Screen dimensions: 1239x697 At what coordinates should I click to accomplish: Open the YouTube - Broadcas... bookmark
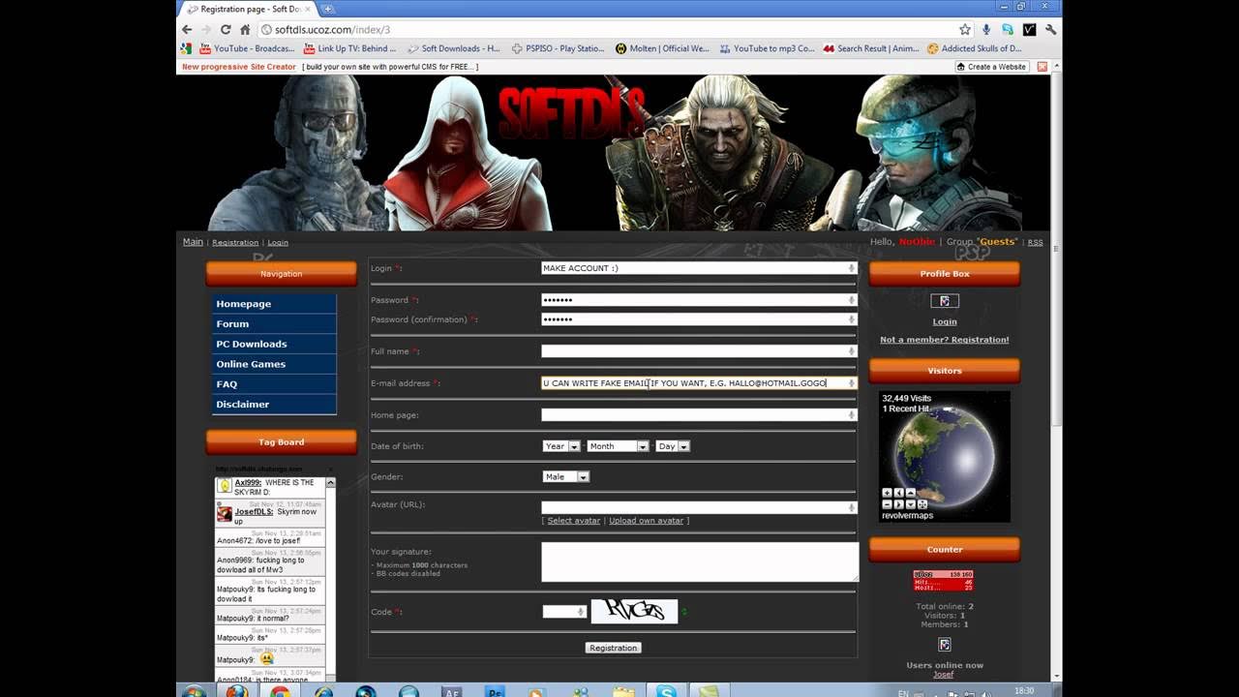pyautogui.click(x=247, y=48)
